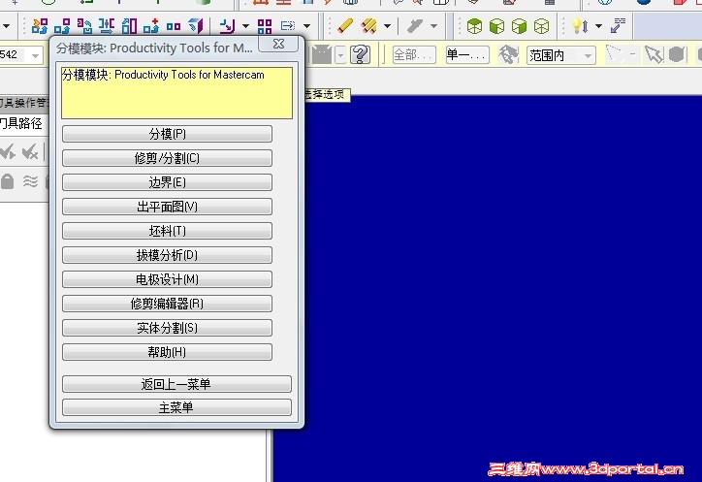Click the 实体分割(S) button
This screenshot has width=702, height=482.
point(167,328)
